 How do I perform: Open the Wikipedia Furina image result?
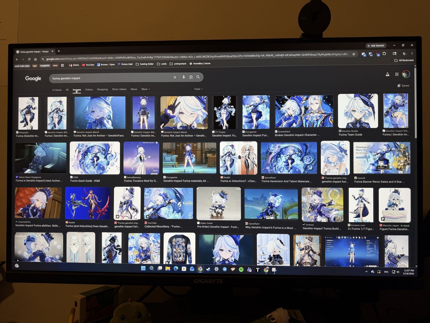click(28, 113)
